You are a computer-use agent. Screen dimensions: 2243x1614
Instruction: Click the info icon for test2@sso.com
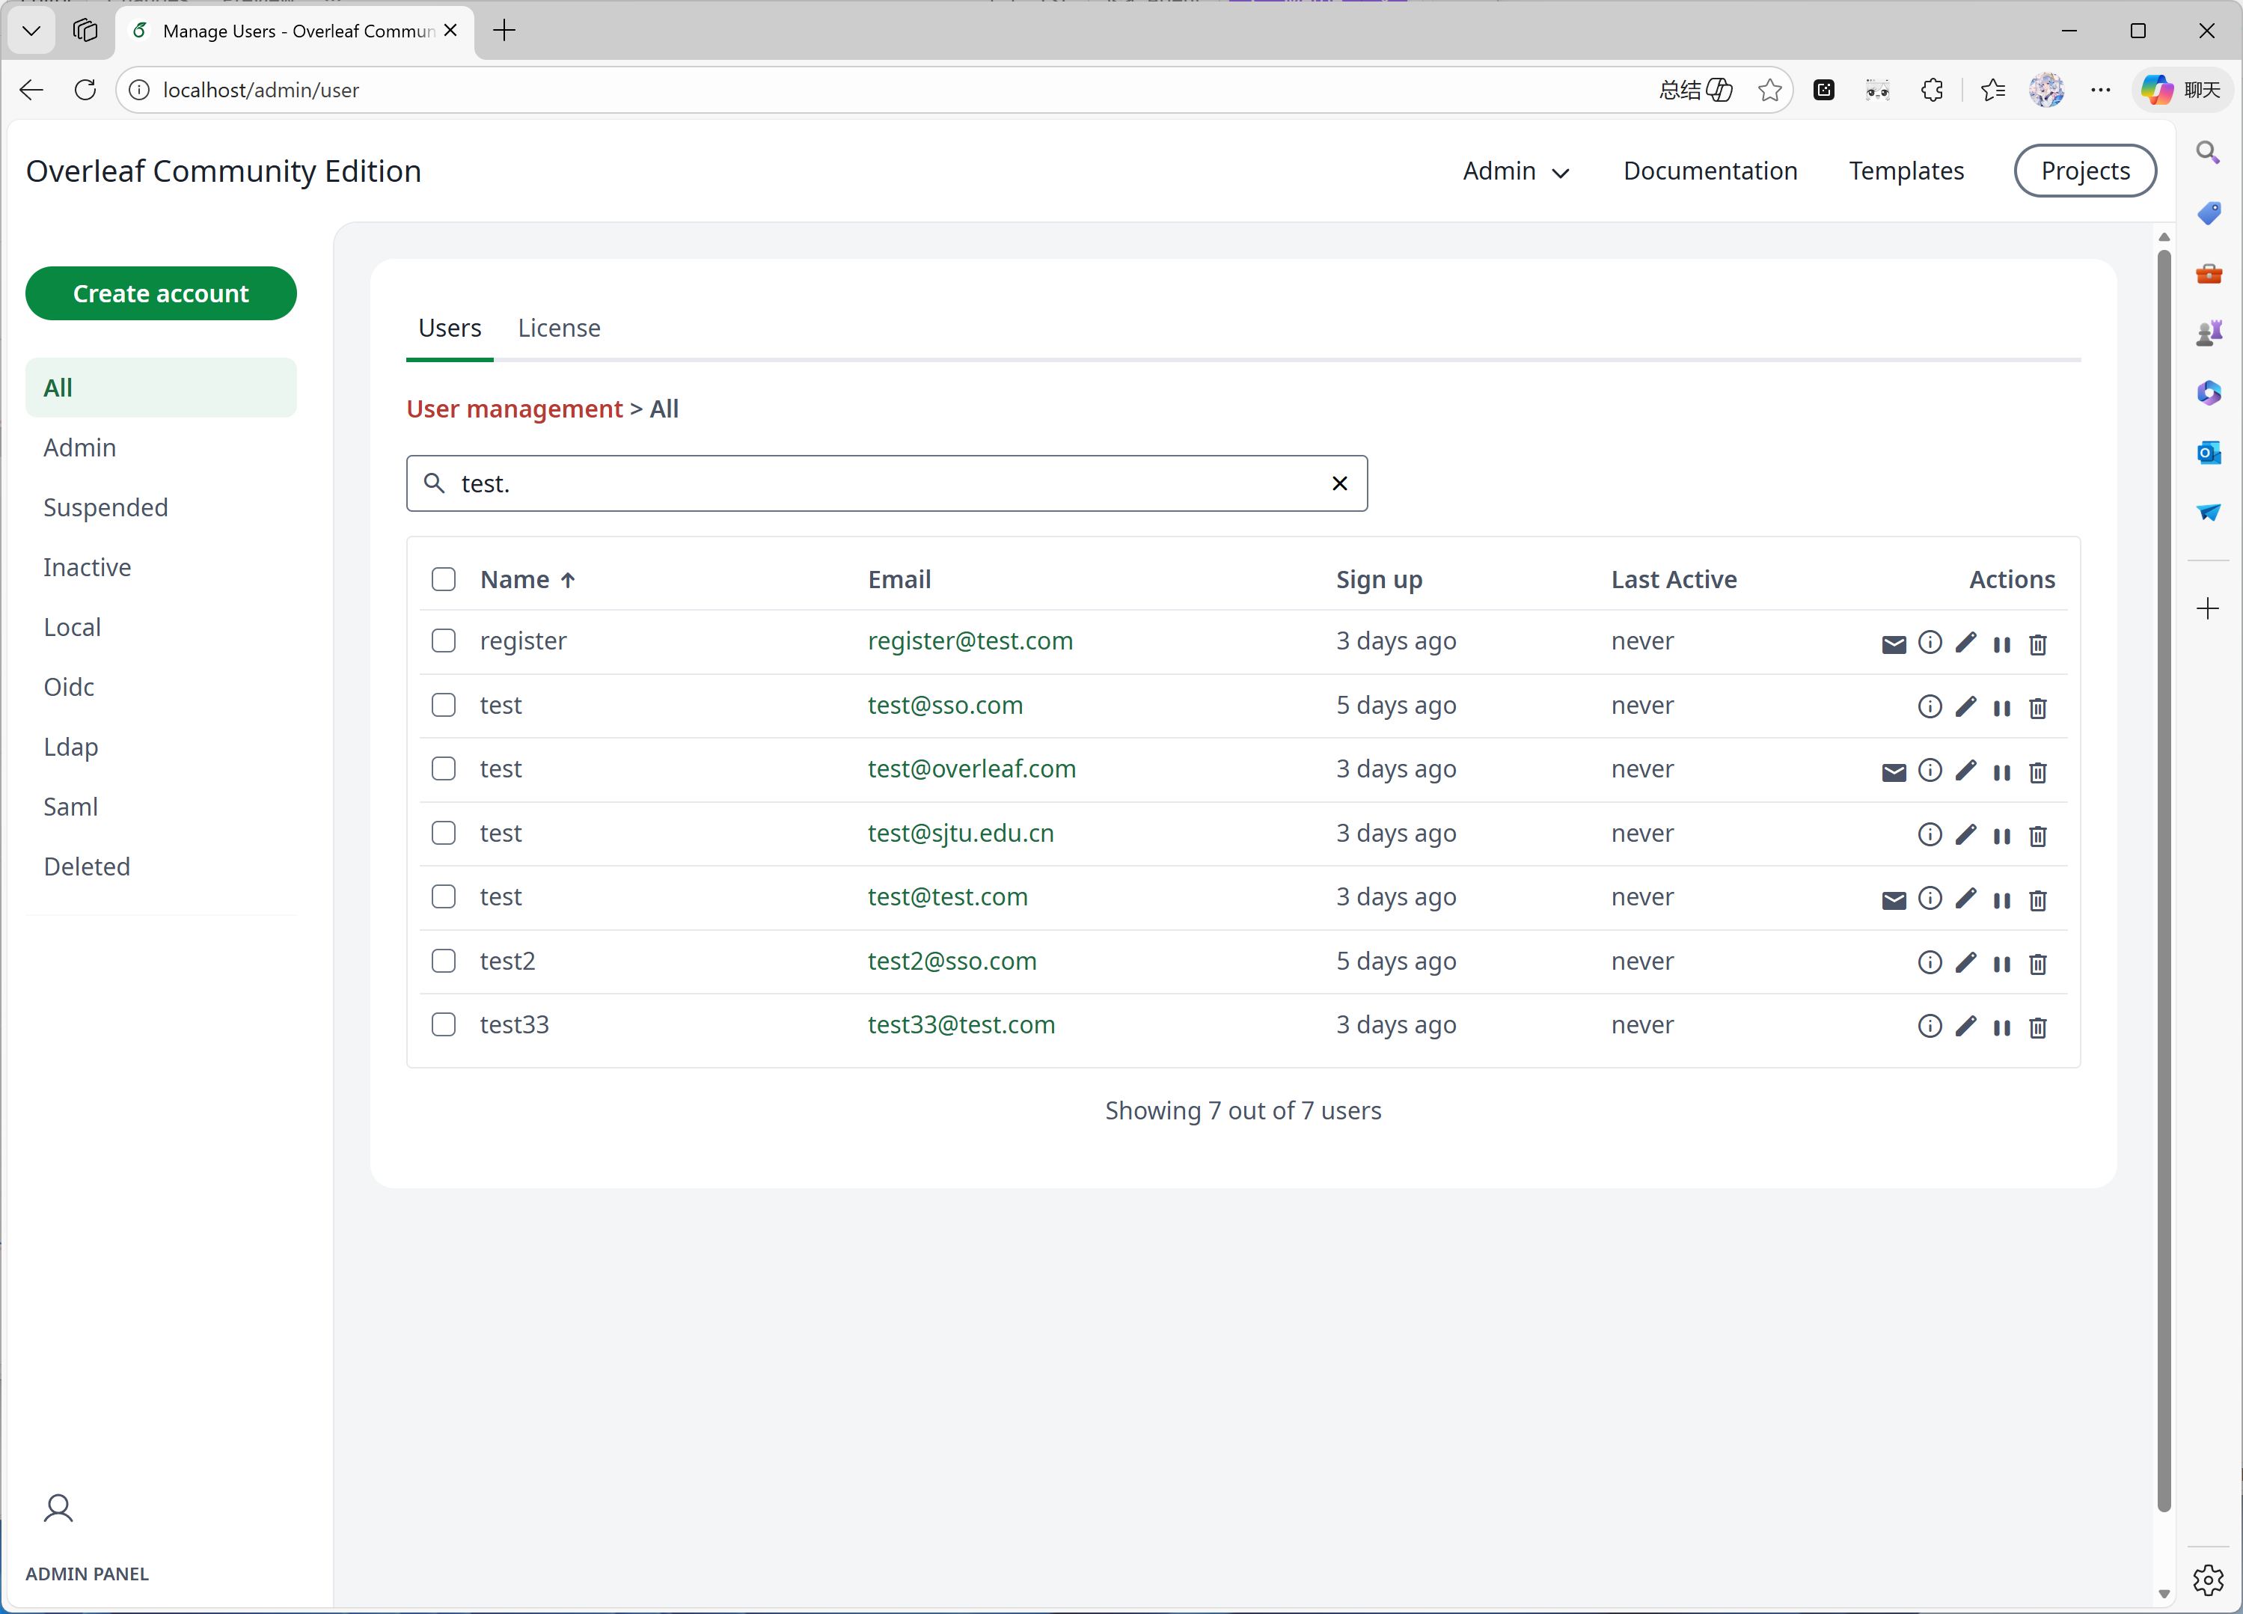(x=1929, y=962)
